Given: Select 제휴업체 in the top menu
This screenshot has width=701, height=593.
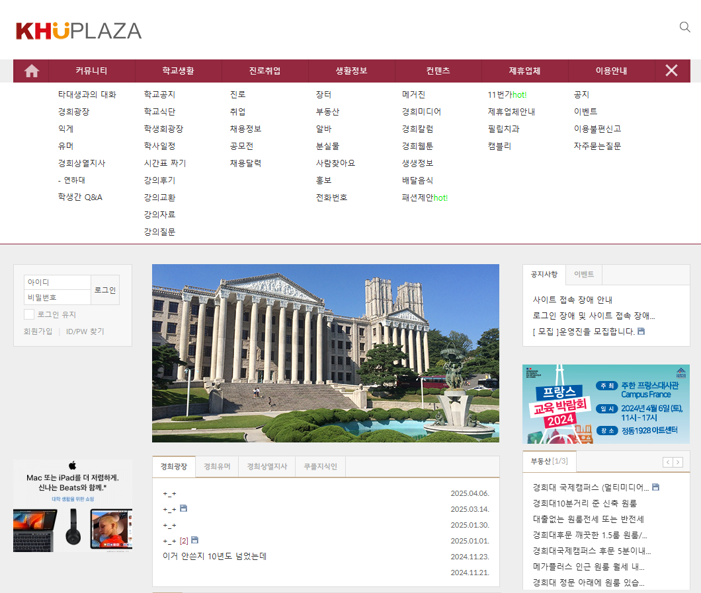Looking at the screenshot, I should pos(525,70).
